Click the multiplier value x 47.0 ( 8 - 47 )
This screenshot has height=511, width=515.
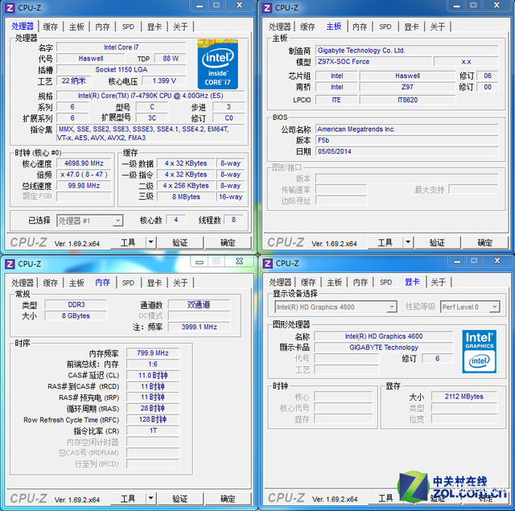coord(84,175)
